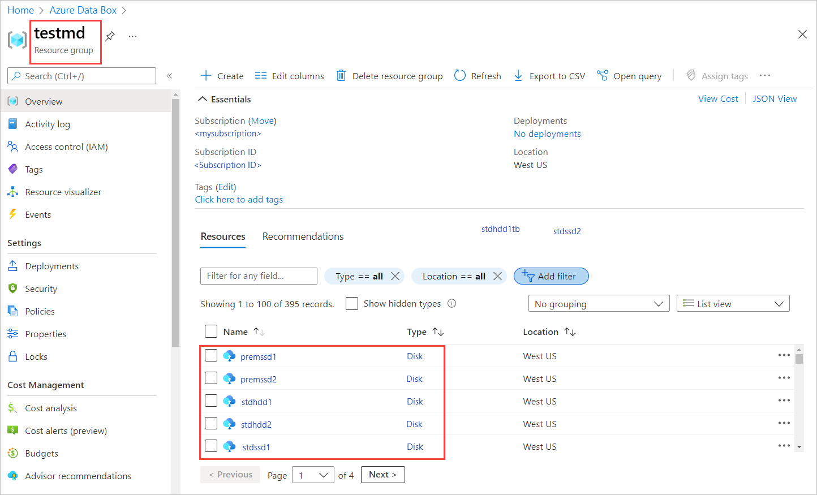Go to page 2 using Next button
This screenshot has height=495, width=817.
pyautogui.click(x=382, y=475)
